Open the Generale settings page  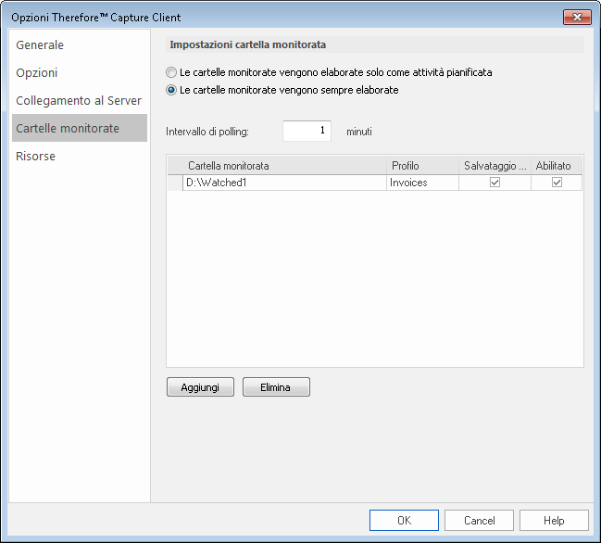tap(80, 44)
